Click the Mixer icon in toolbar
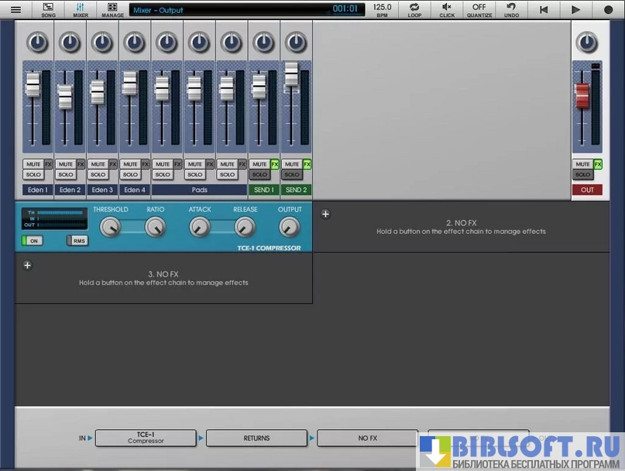Screen dimensions: 625x471 [x=80, y=9]
